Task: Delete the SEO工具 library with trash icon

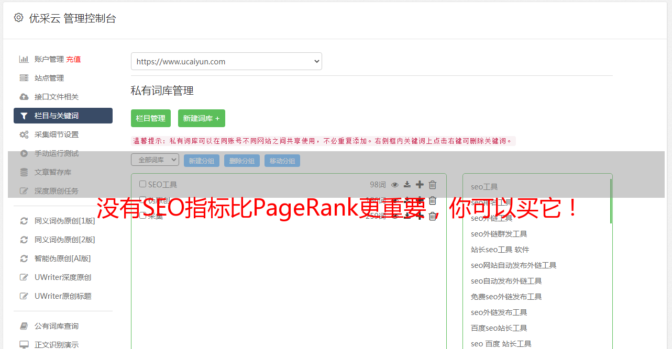Action: 433,184
